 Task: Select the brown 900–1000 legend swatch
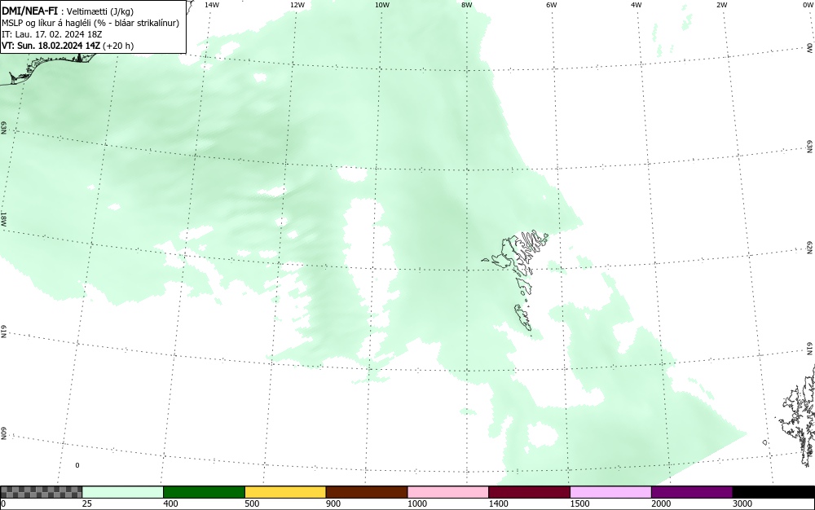pyautogui.click(x=367, y=492)
